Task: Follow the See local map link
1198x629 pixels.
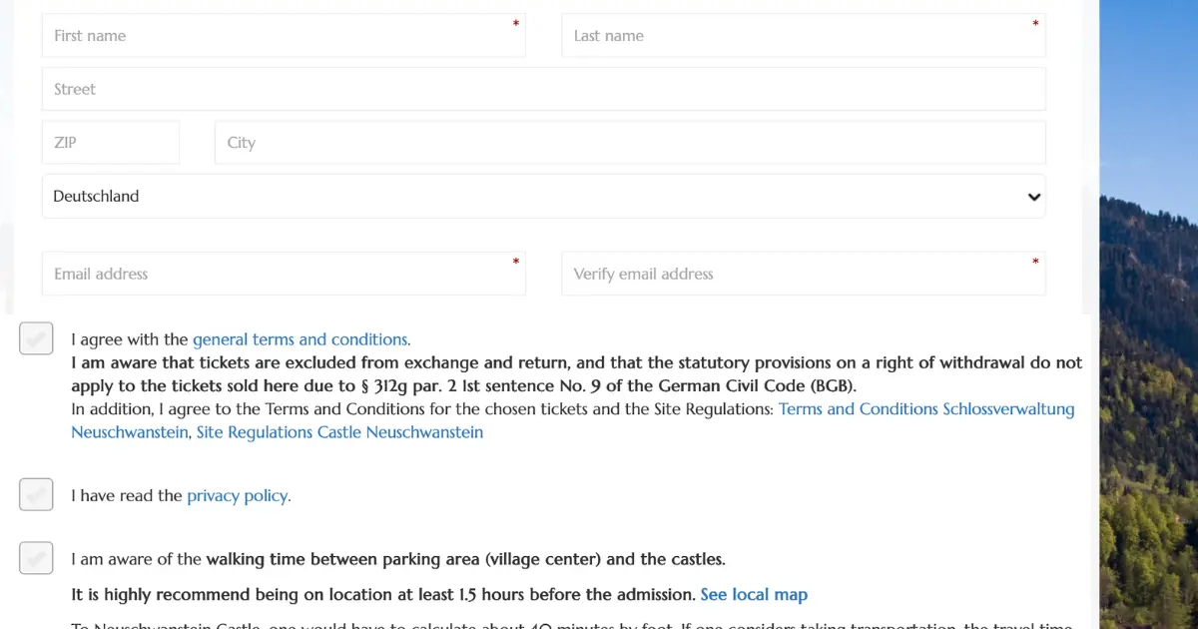Action: (x=754, y=594)
